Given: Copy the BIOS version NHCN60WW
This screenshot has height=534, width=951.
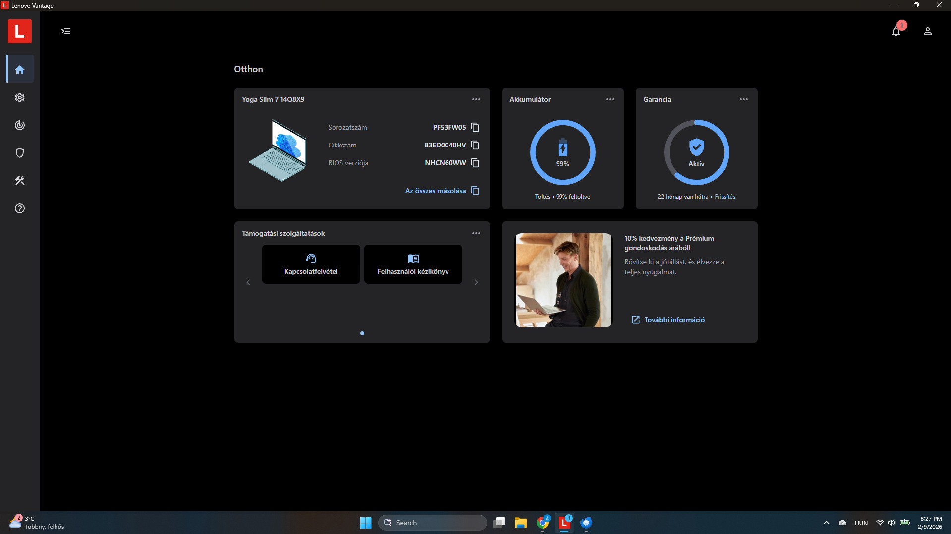Looking at the screenshot, I should coord(475,163).
